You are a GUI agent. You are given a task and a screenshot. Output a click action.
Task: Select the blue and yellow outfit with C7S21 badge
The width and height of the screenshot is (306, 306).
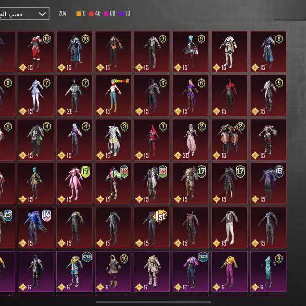74,271
